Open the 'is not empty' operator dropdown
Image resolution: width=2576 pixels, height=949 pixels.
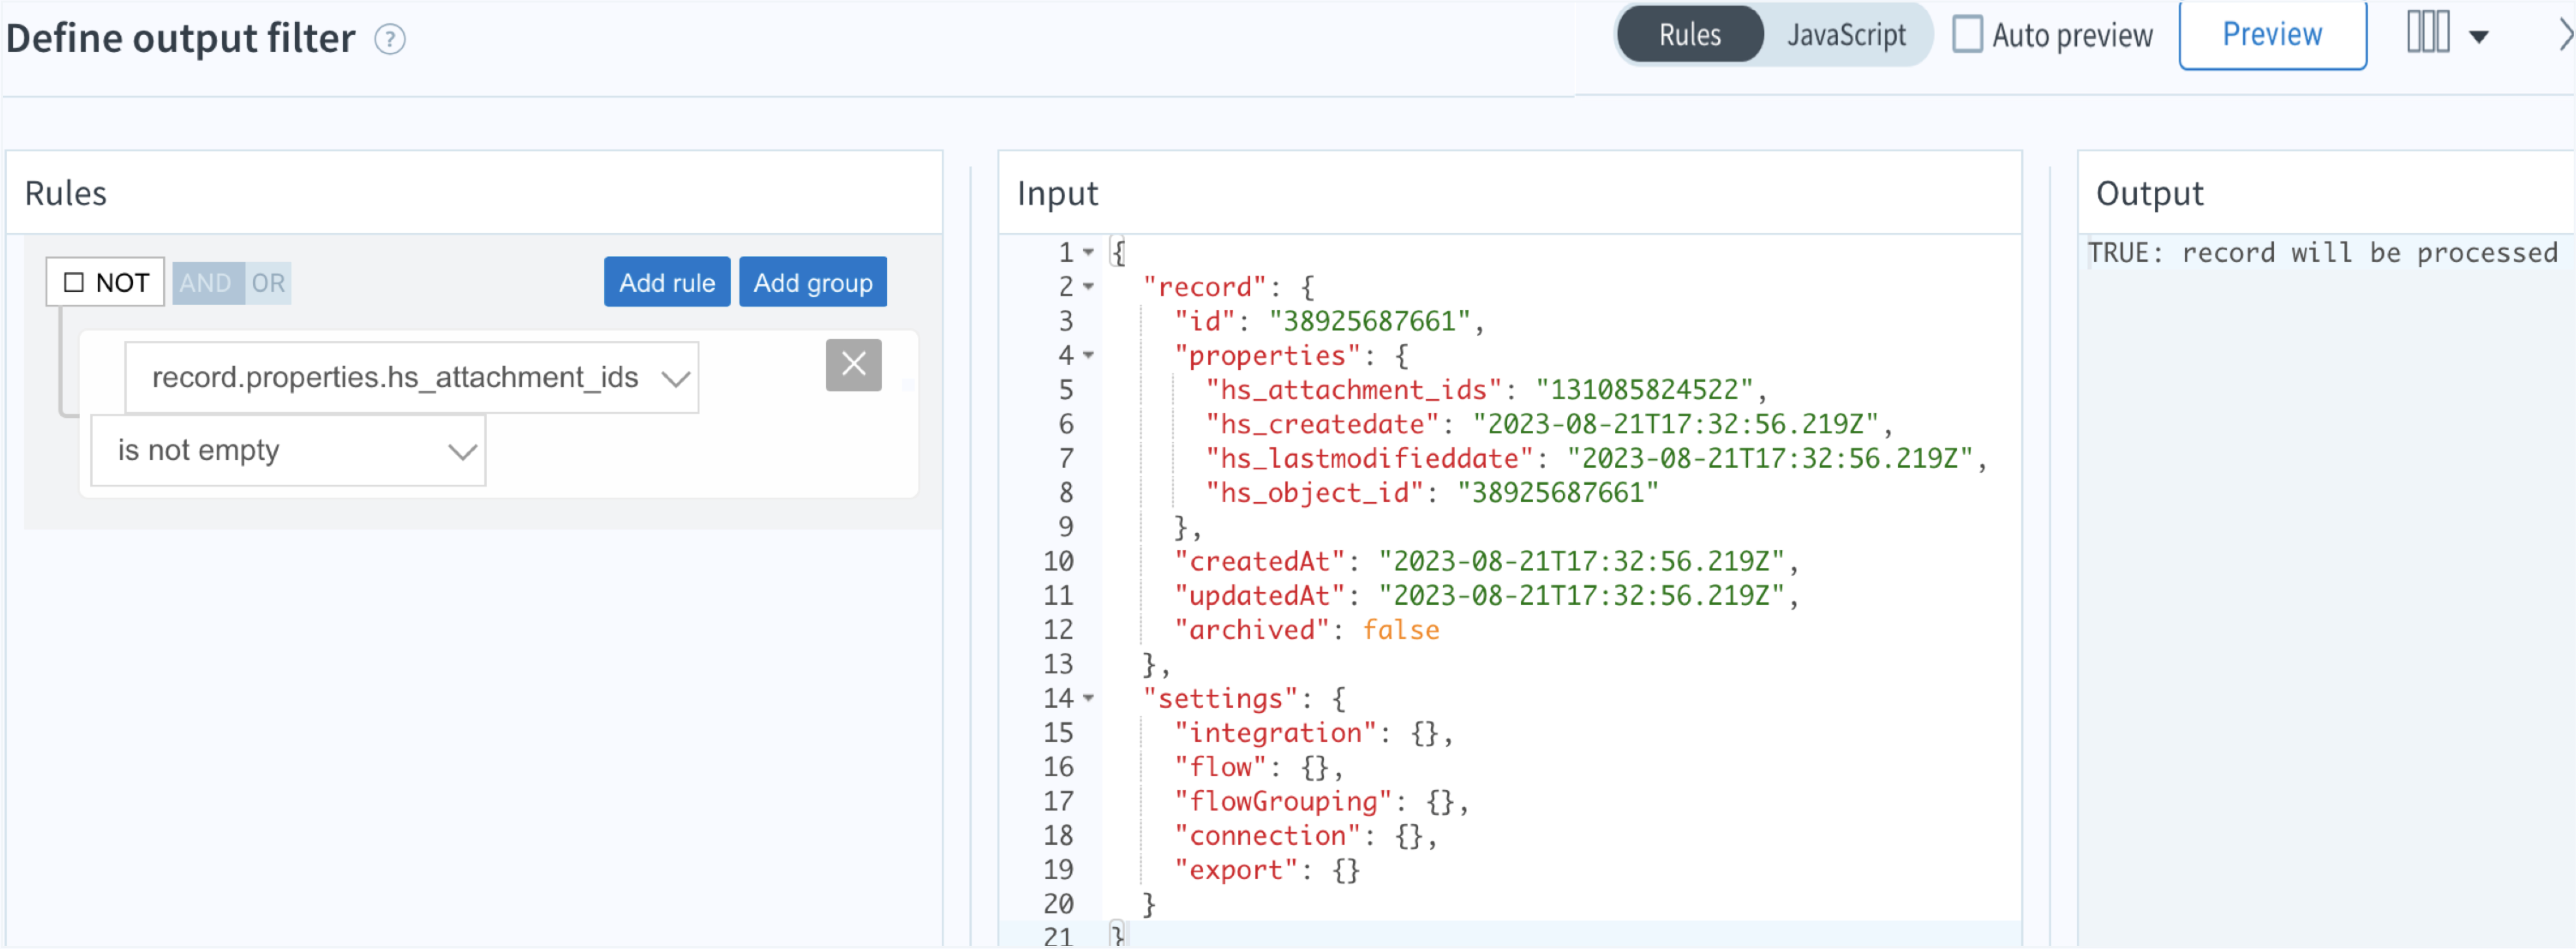pos(288,450)
